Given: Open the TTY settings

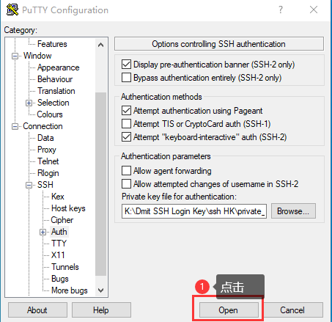Looking at the screenshot, I should click(x=59, y=244).
